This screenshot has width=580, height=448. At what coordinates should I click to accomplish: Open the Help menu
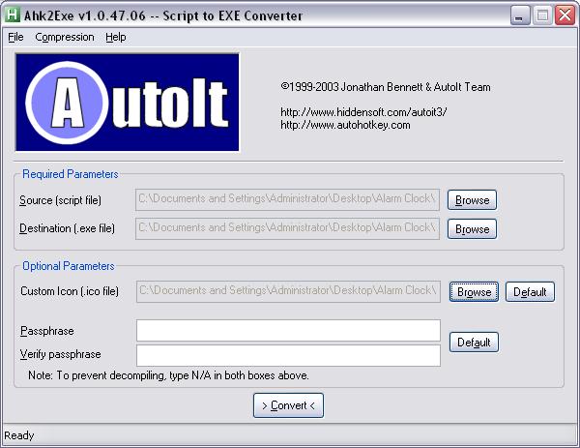point(116,37)
